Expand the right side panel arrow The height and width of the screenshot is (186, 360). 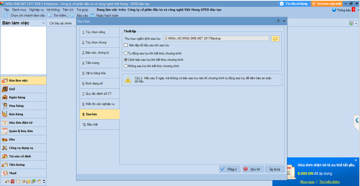coord(357,120)
